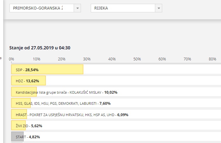
Task: Click the ŽIVI ZID 5,62% bar
Action: click(x=18, y=125)
